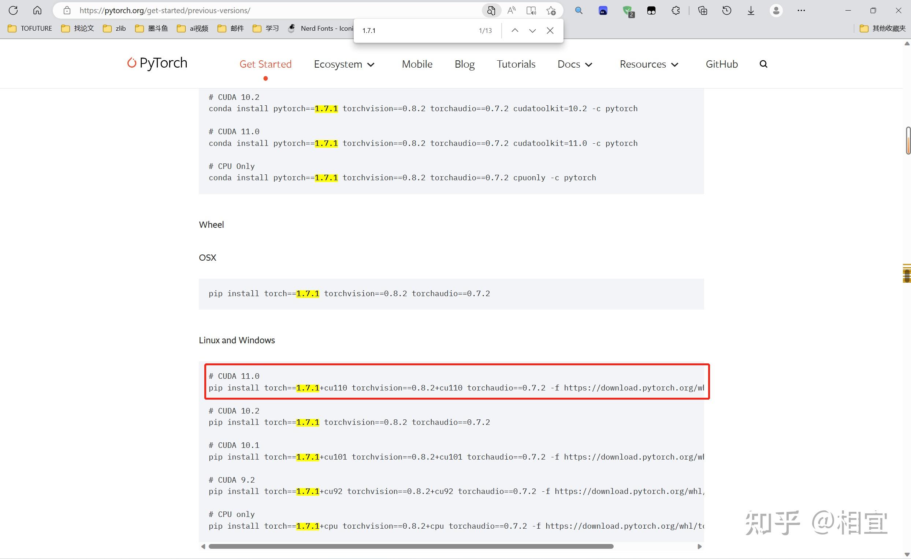Open the Tutorials nav item
Image resolution: width=911 pixels, height=559 pixels.
[x=516, y=64]
